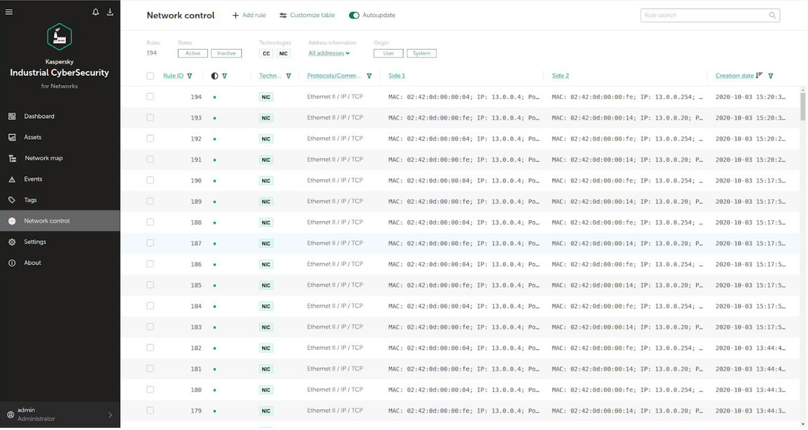Click the filter icon beside Protocols column
This screenshot has width=808, height=430.
pos(369,76)
